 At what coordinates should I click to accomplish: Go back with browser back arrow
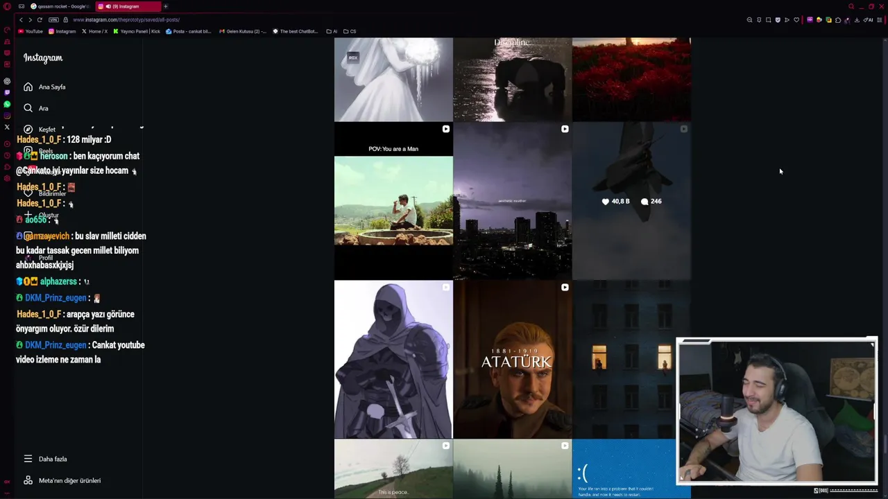click(21, 19)
